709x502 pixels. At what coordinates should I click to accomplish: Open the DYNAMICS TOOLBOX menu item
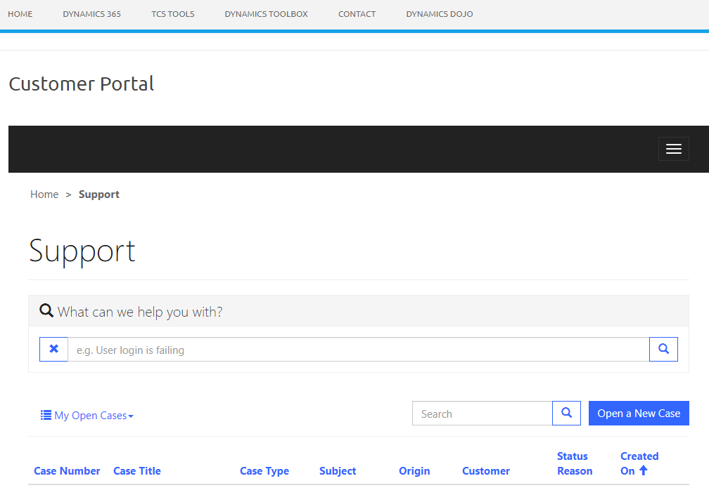click(x=267, y=14)
